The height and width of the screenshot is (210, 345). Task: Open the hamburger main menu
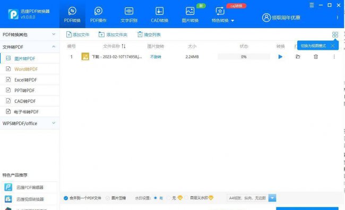(312, 5)
